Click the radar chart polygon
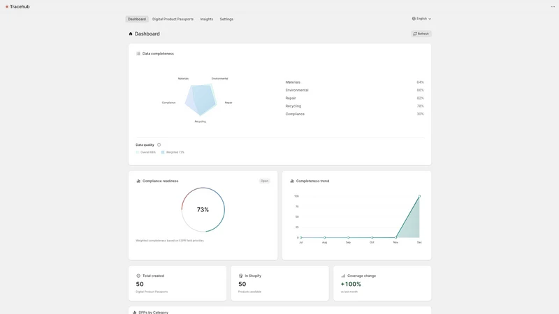Image resolution: width=559 pixels, height=314 pixels. [201, 99]
